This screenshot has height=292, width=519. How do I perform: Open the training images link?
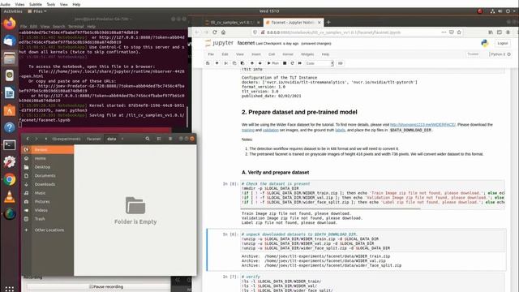pyautogui.click(x=248, y=130)
